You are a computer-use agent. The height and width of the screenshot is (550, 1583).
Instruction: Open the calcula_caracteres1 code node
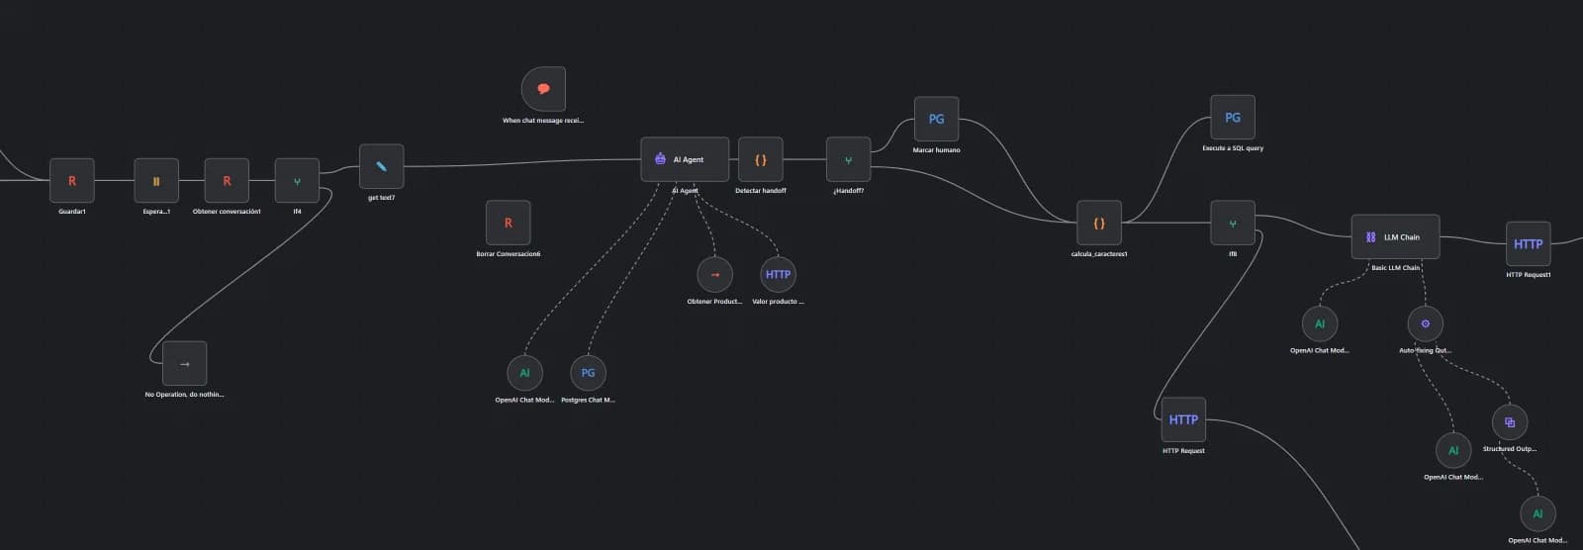coord(1099,224)
